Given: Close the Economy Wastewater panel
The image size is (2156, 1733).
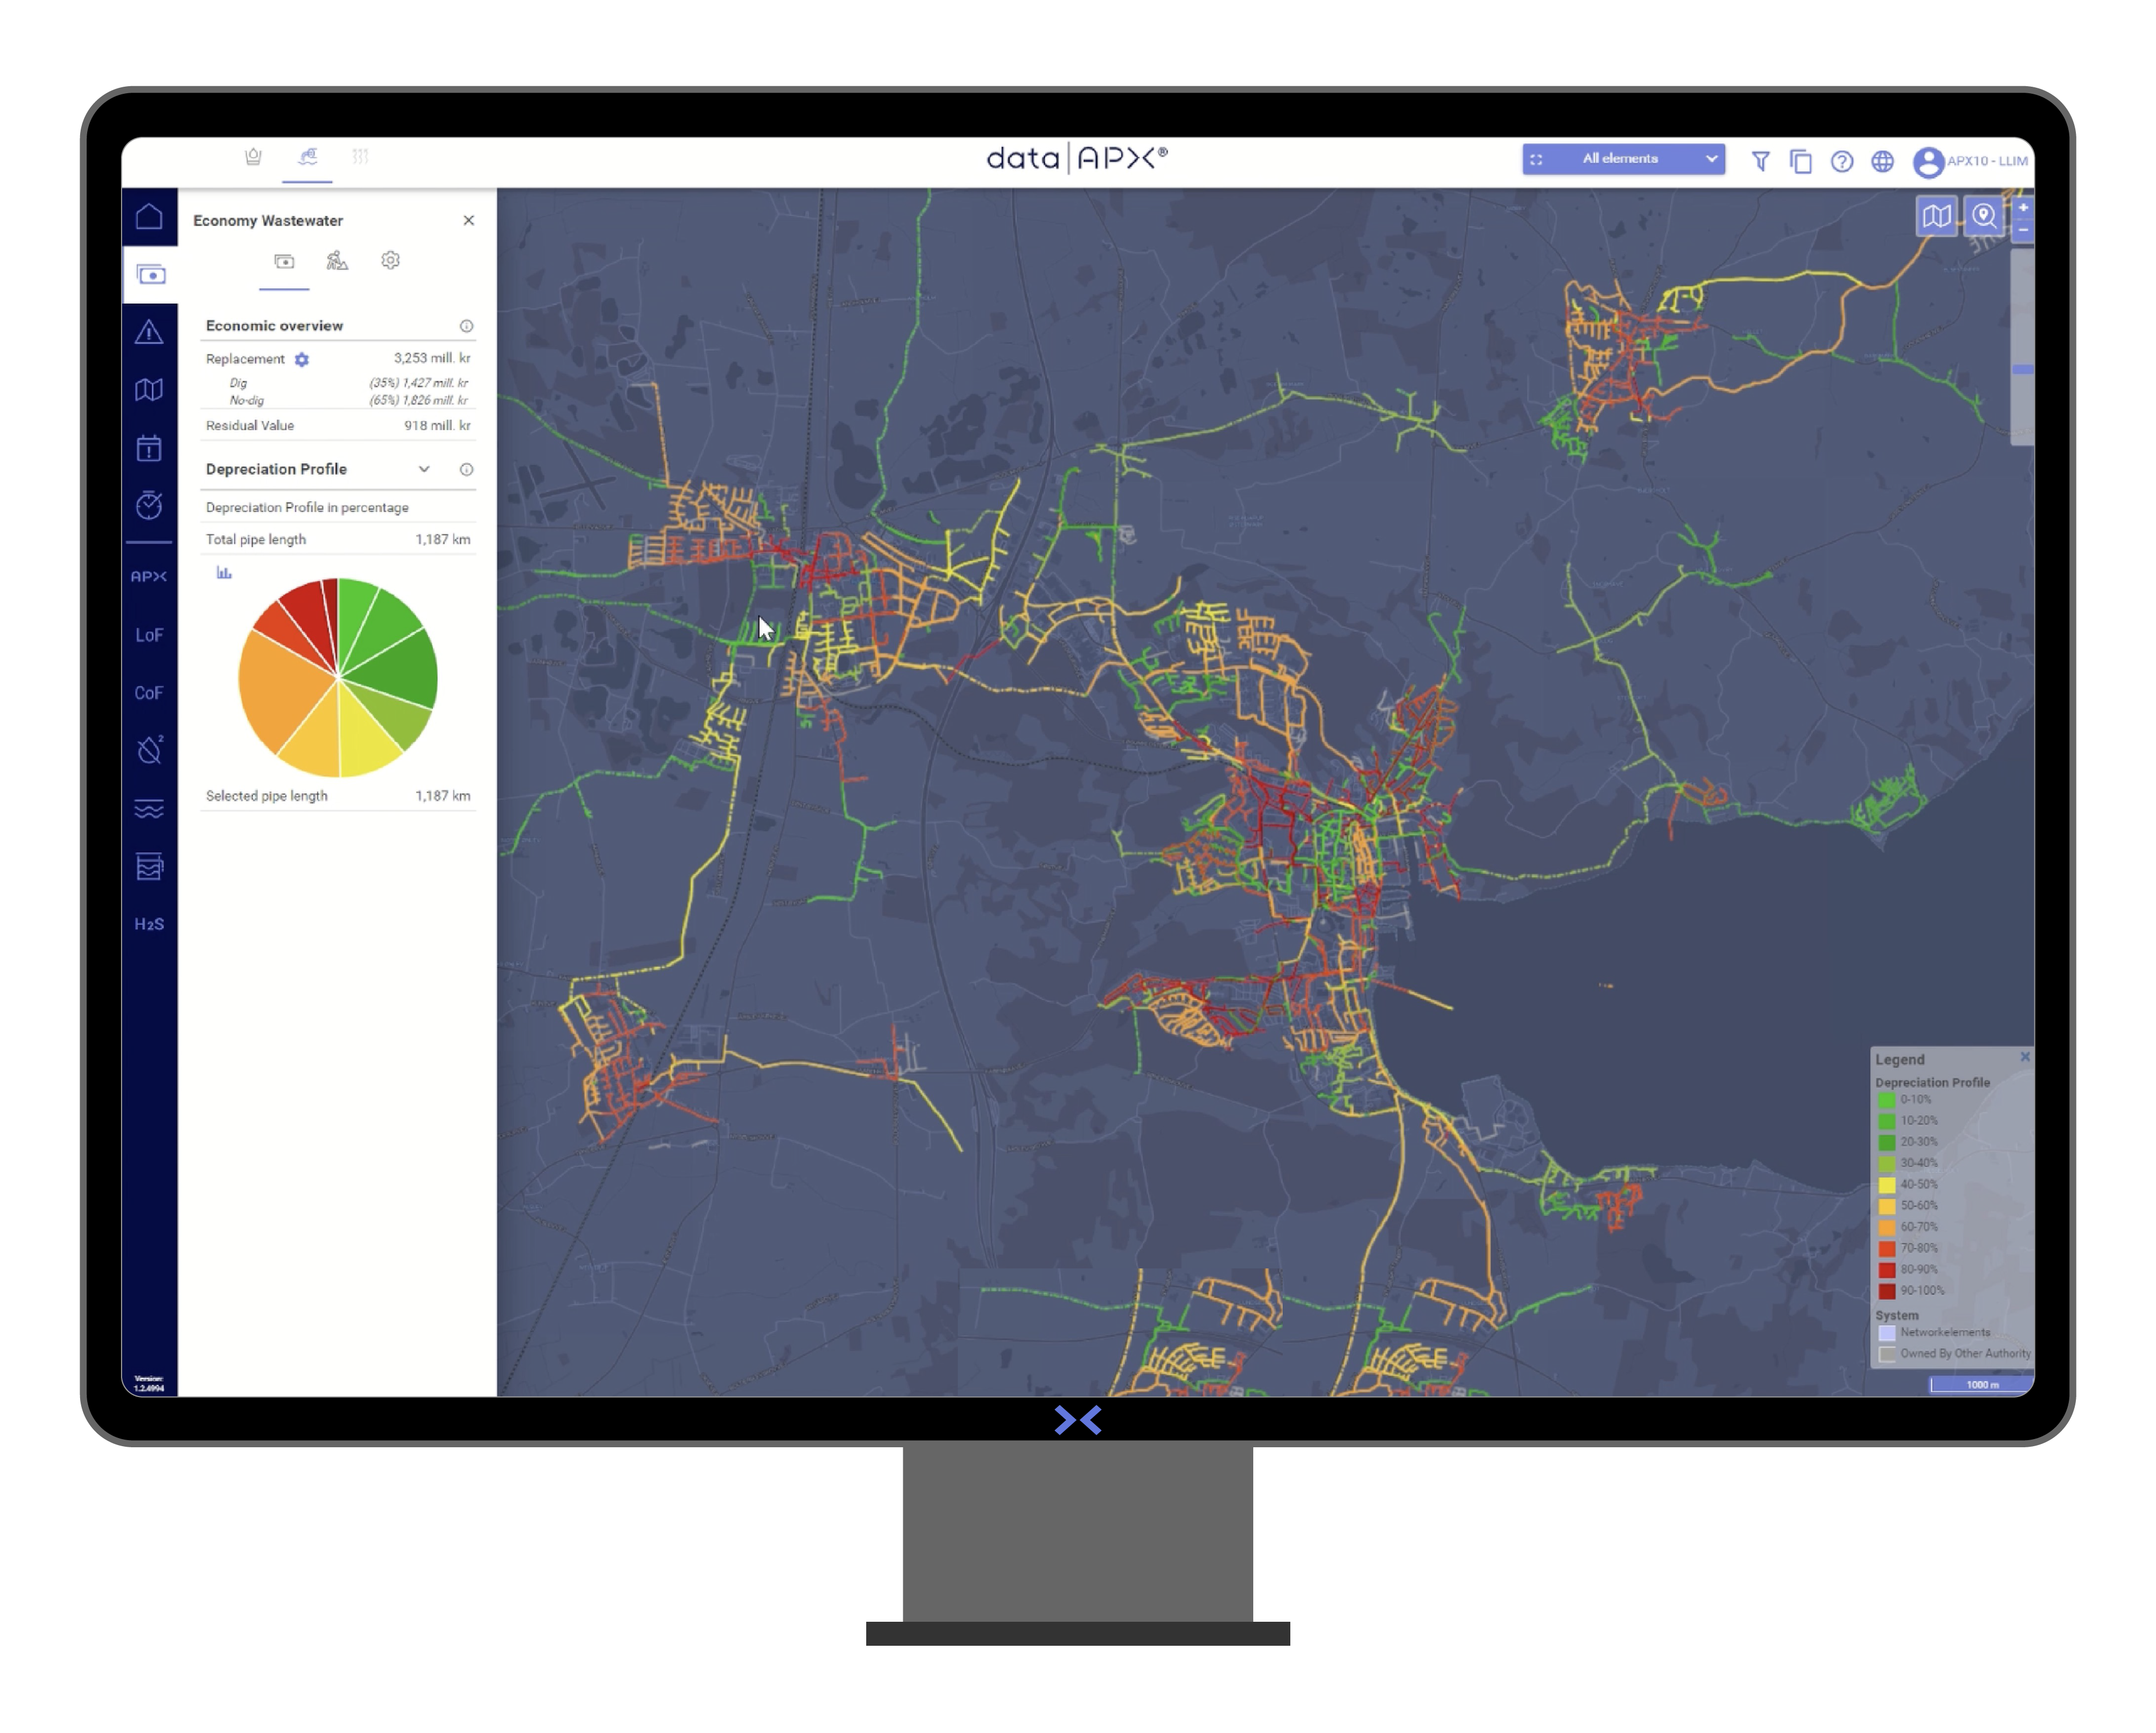Looking at the screenshot, I should [468, 220].
